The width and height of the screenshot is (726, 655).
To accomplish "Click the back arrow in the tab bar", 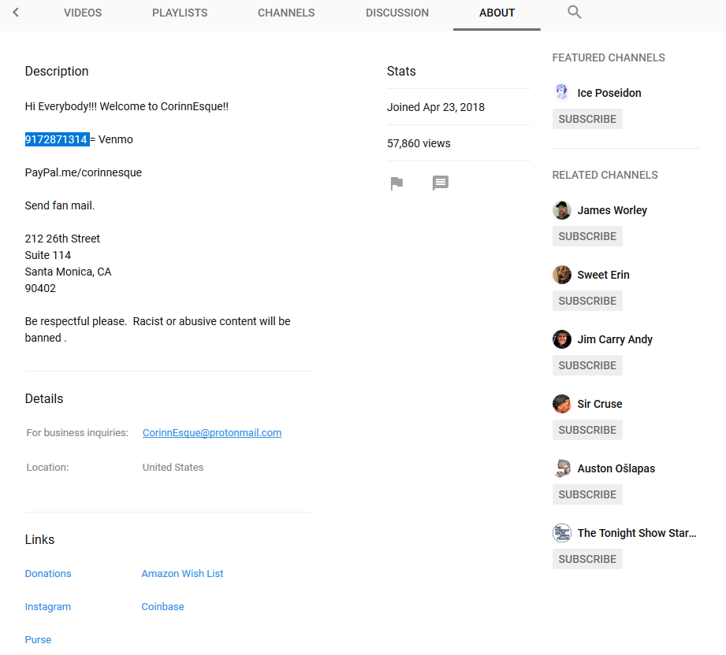I will point(16,13).
